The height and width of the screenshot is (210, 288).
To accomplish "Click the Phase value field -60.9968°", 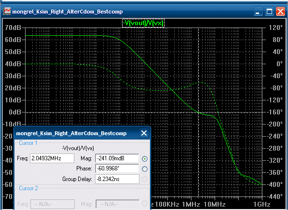I will coord(117,168).
